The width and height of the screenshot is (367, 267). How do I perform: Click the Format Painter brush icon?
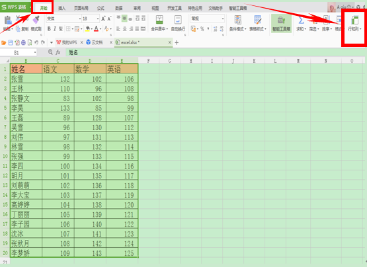click(x=36, y=20)
